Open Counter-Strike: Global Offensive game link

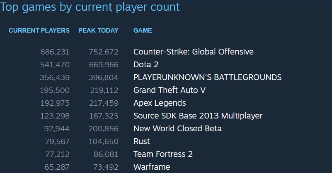coord(193,52)
